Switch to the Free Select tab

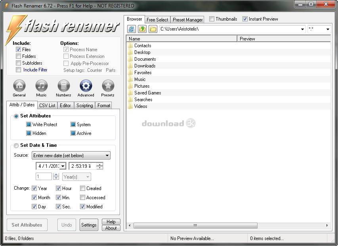coord(157,19)
